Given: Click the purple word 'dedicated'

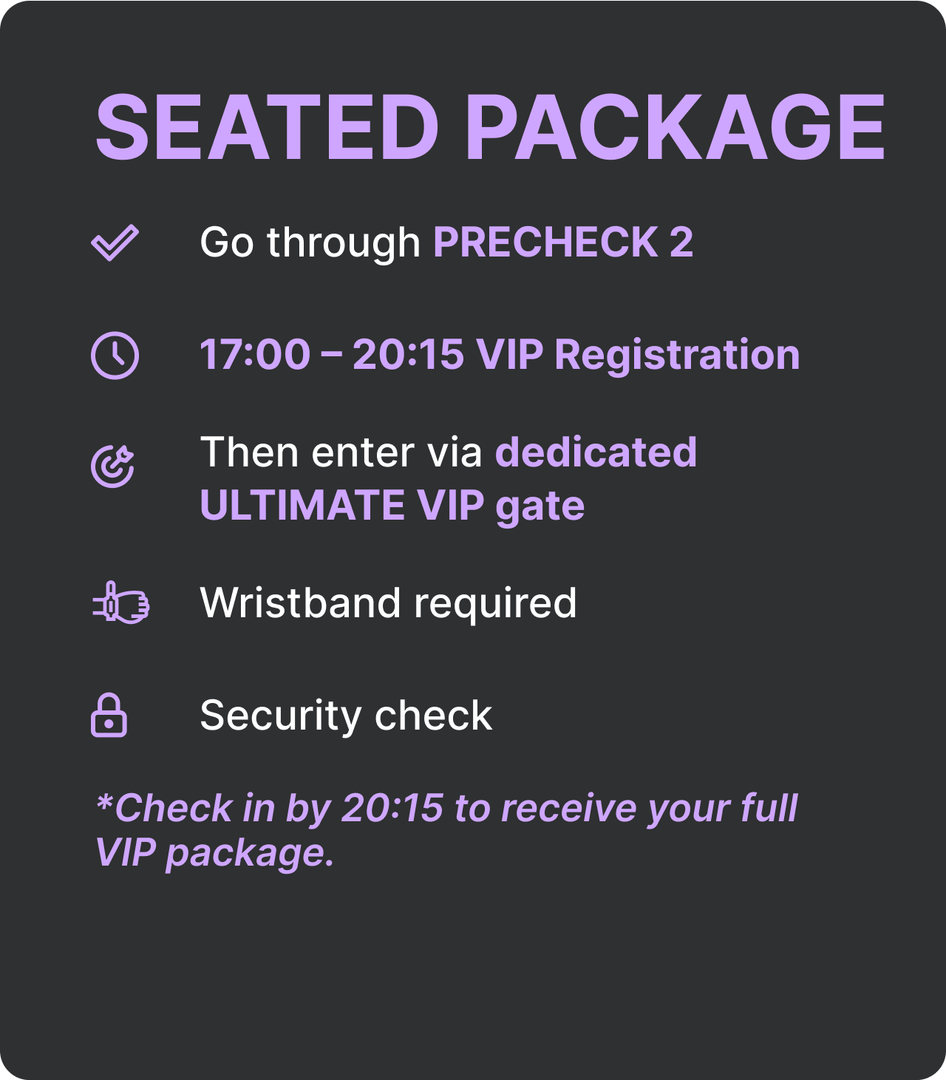Looking at the screenshot, I should (596, 452).
